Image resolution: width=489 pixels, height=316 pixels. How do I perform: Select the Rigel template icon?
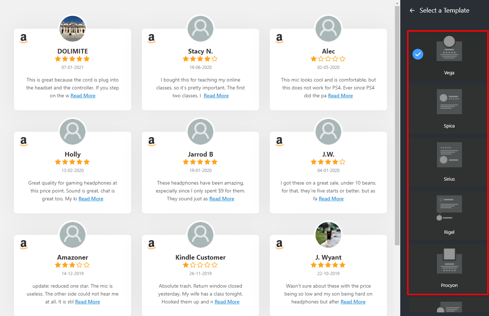449,208
